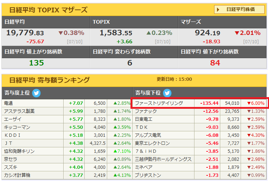This screenshot has height=183, width=269.
Task: Click the -135.44 contribution value
Action: pos(209,103)
